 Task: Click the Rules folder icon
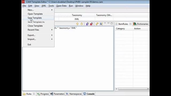24,94
